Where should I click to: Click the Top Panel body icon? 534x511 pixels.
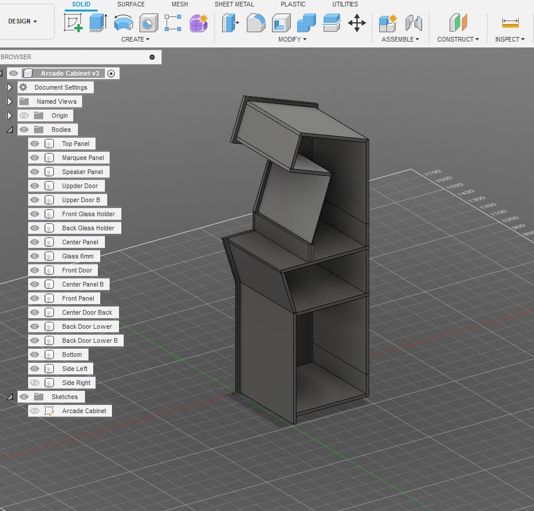coord(49,144)
